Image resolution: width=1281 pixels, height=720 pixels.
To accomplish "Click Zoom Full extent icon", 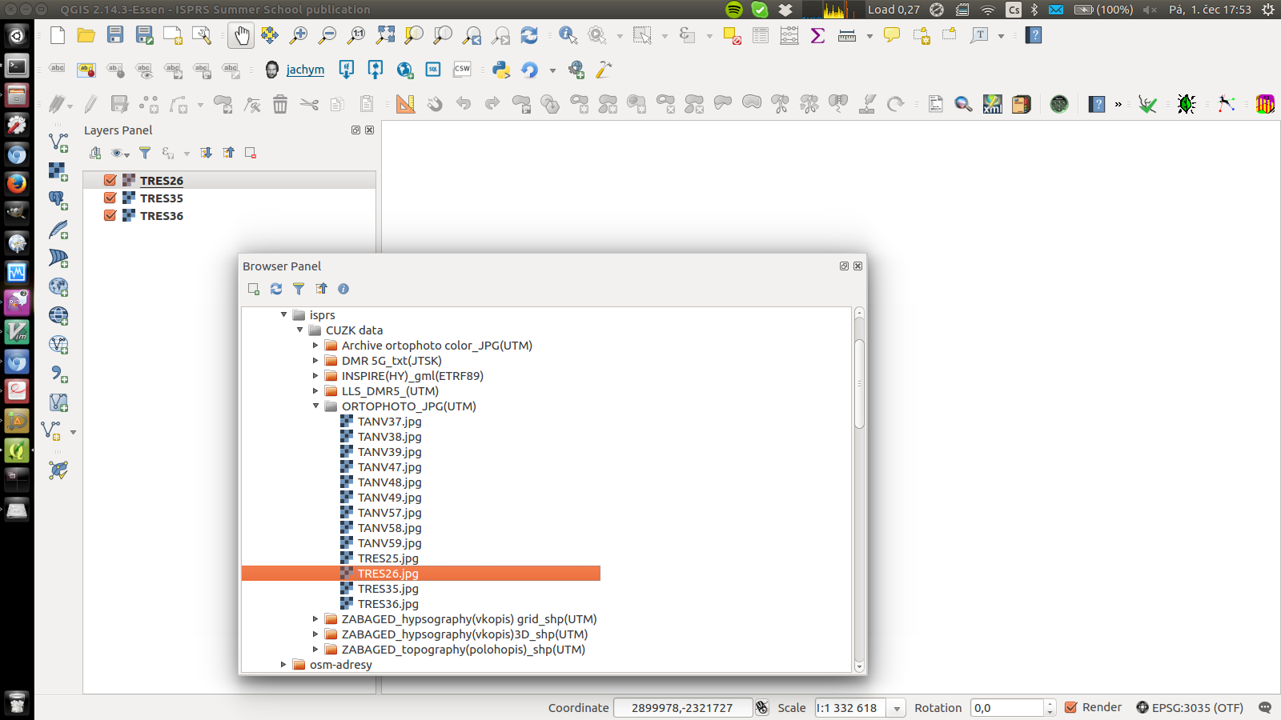I will coord(385,35).
